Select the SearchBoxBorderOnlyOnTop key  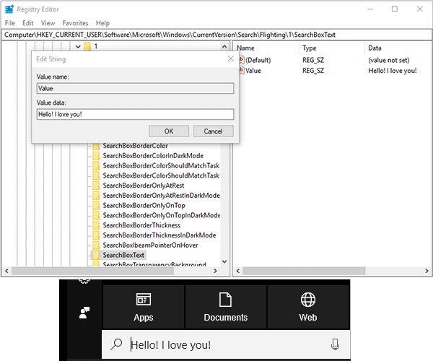point(144,206)
